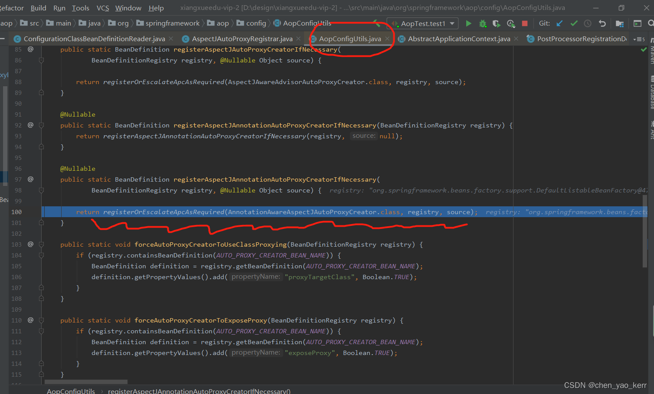Run with coverage shield icon
The image size is (654, 394).
click(x=497, y=23)
